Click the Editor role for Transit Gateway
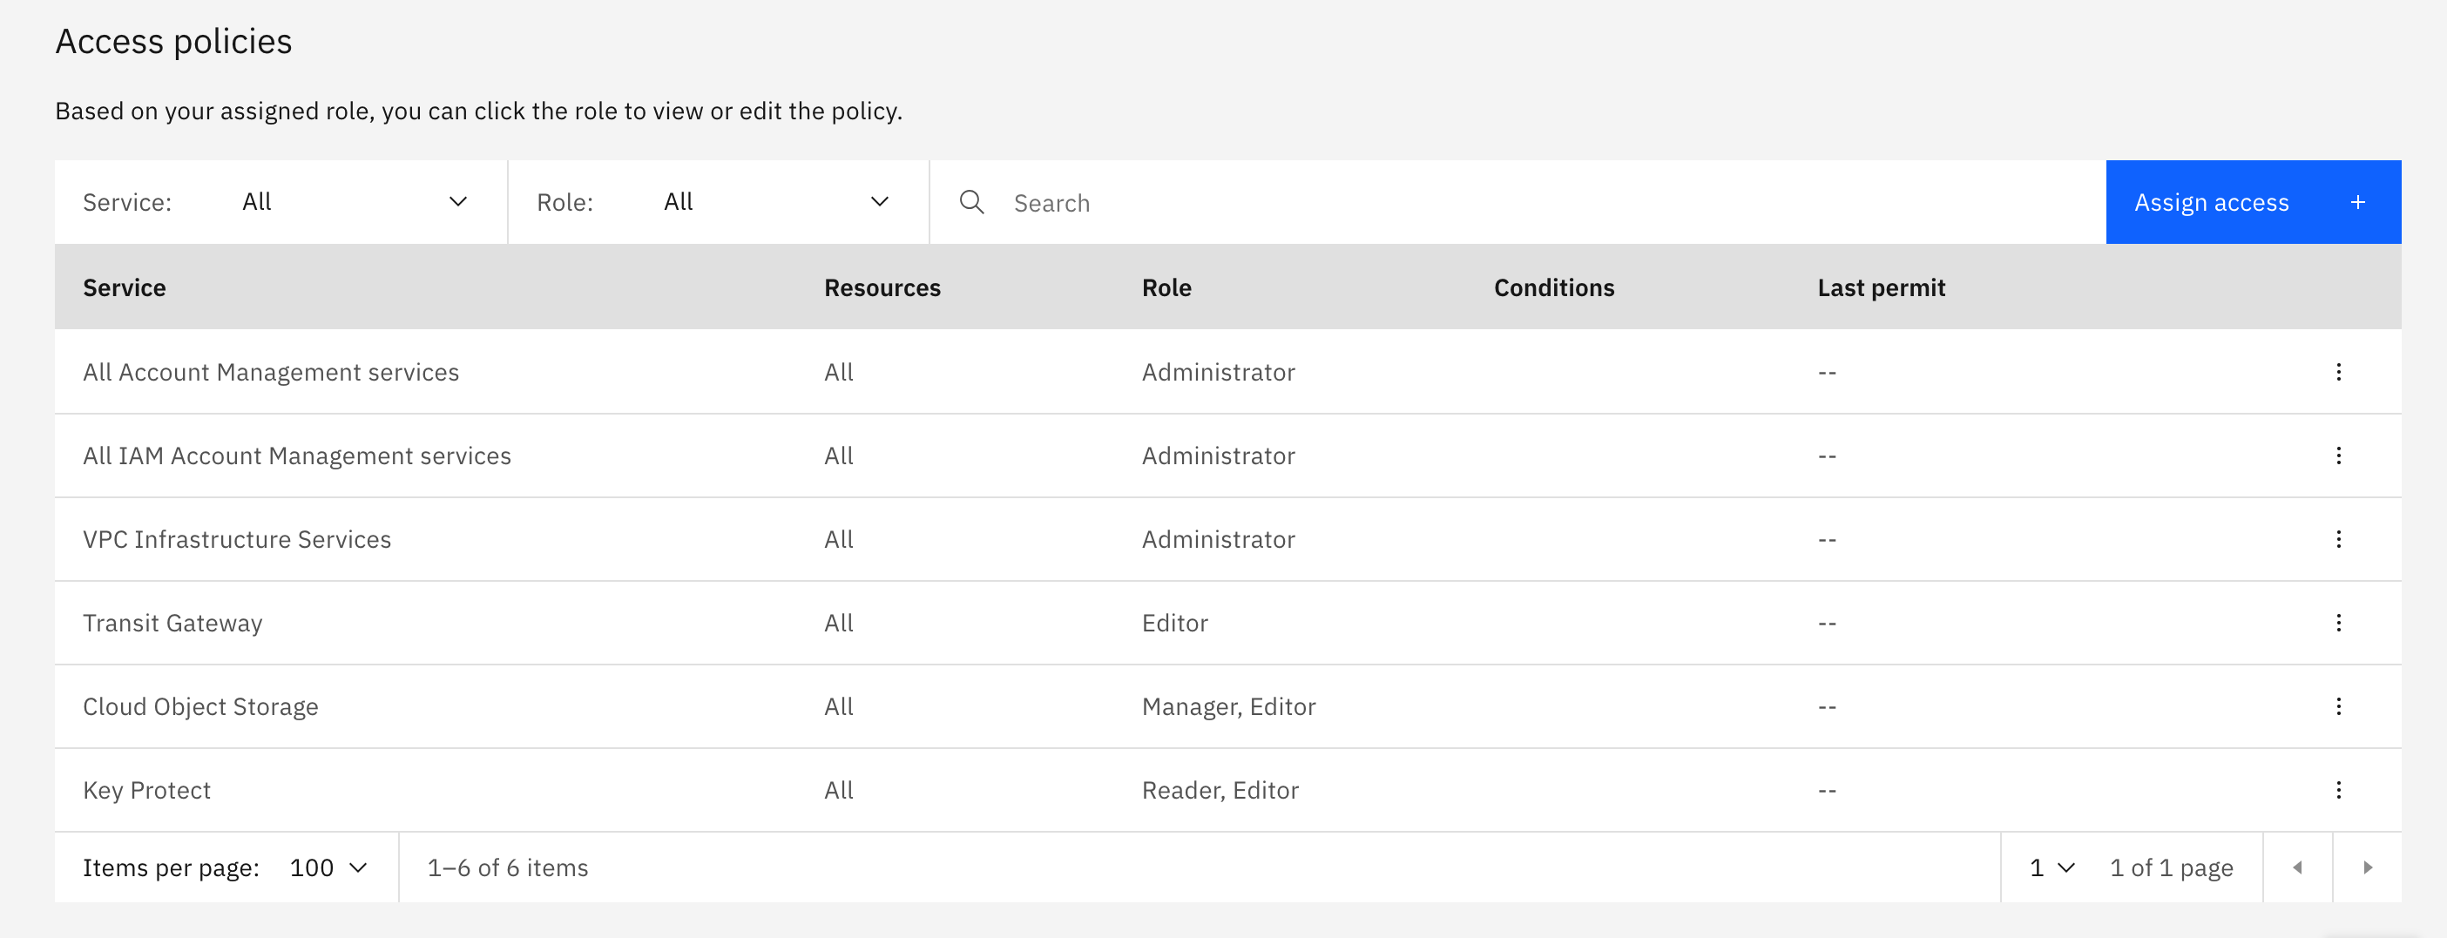The image size is (2447, 938). click(x=1175, y=623)
